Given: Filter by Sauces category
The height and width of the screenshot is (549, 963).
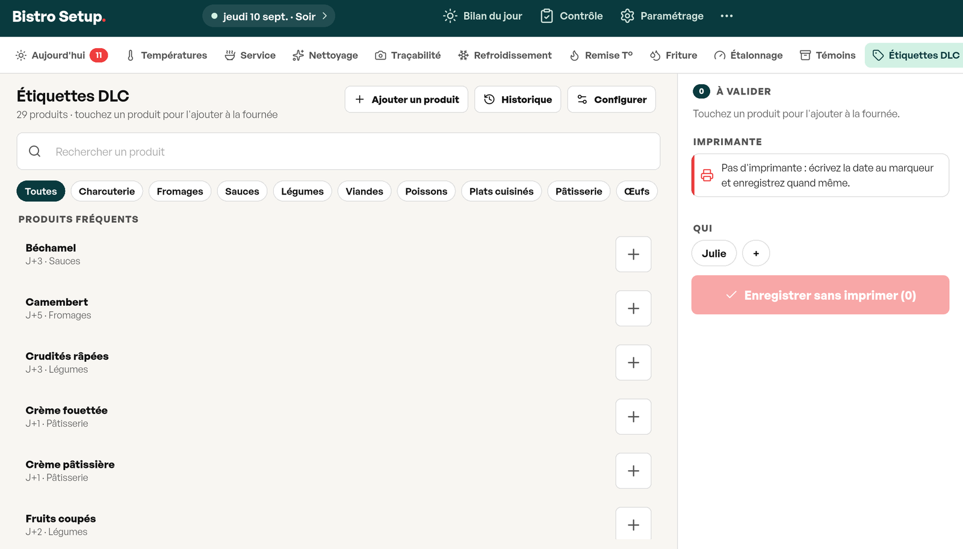Looking at the screenshot, I should point(242,191).
